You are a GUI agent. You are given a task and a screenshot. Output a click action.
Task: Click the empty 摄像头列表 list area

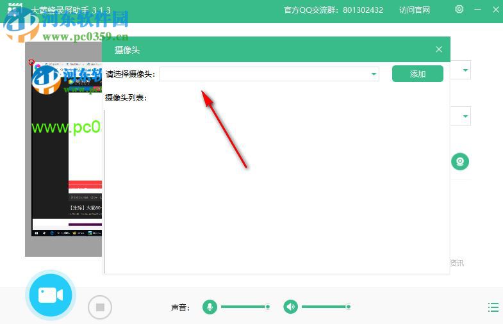[x=277, y=191]
